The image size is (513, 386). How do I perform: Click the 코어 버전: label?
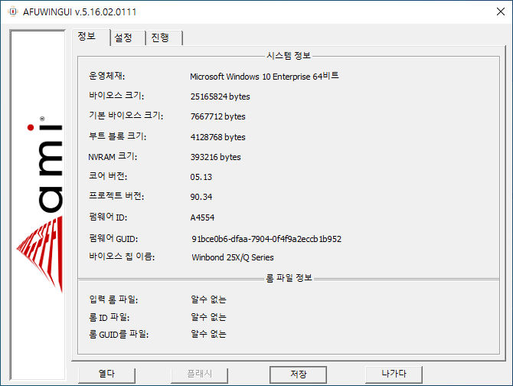[108, 176]
